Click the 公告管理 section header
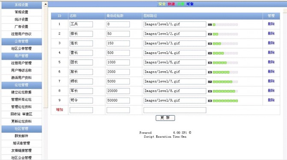This screenshot has height=160, width=287. [x=21, y=41]
